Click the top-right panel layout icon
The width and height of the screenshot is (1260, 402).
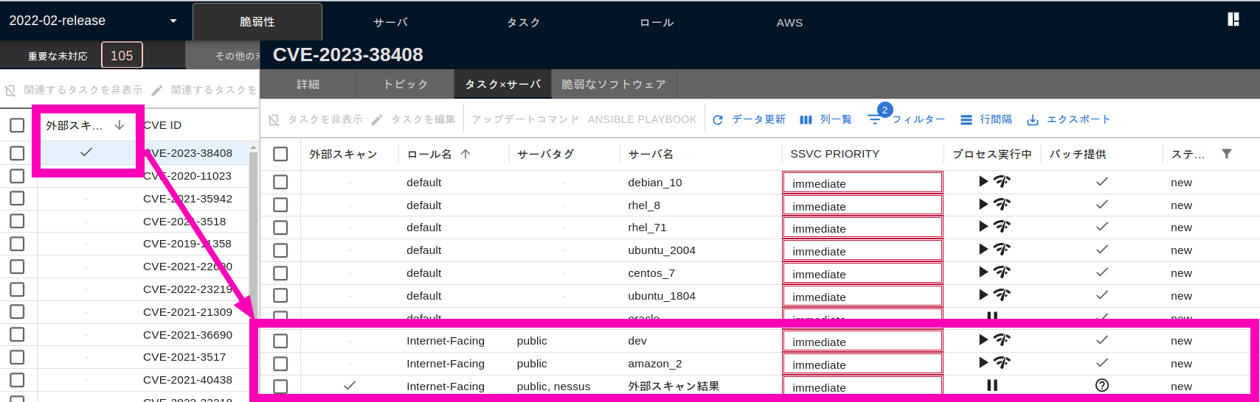[x=1233, y=20]
